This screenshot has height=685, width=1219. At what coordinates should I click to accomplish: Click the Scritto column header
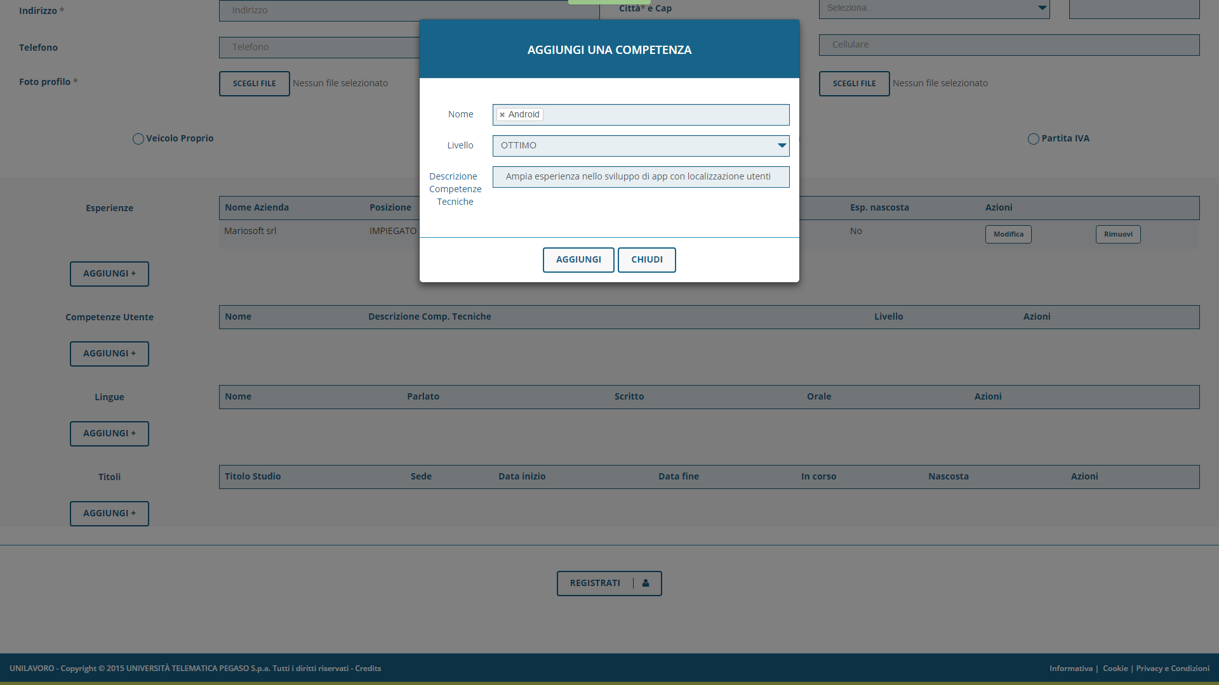[x=629, y=397]
